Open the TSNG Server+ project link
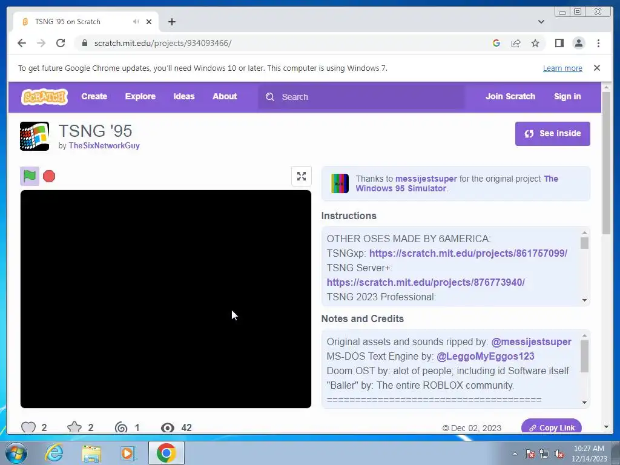This screenshot has width=620, height=465. (x=426, y=282)
